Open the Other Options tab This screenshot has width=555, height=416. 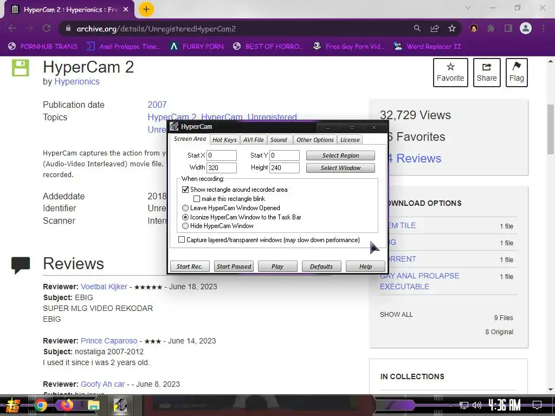click(315, 140)
